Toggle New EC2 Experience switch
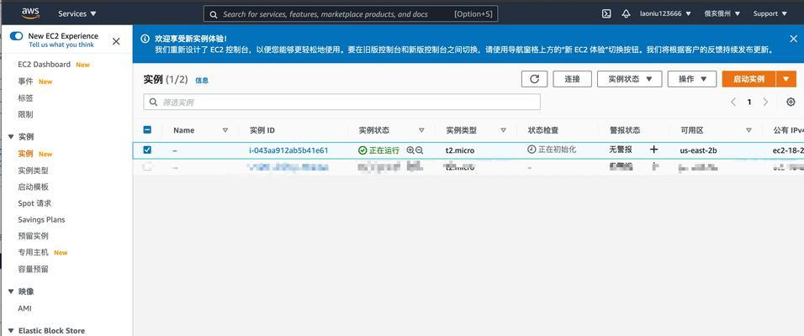 pyautogui.click(x=17, y=36)
